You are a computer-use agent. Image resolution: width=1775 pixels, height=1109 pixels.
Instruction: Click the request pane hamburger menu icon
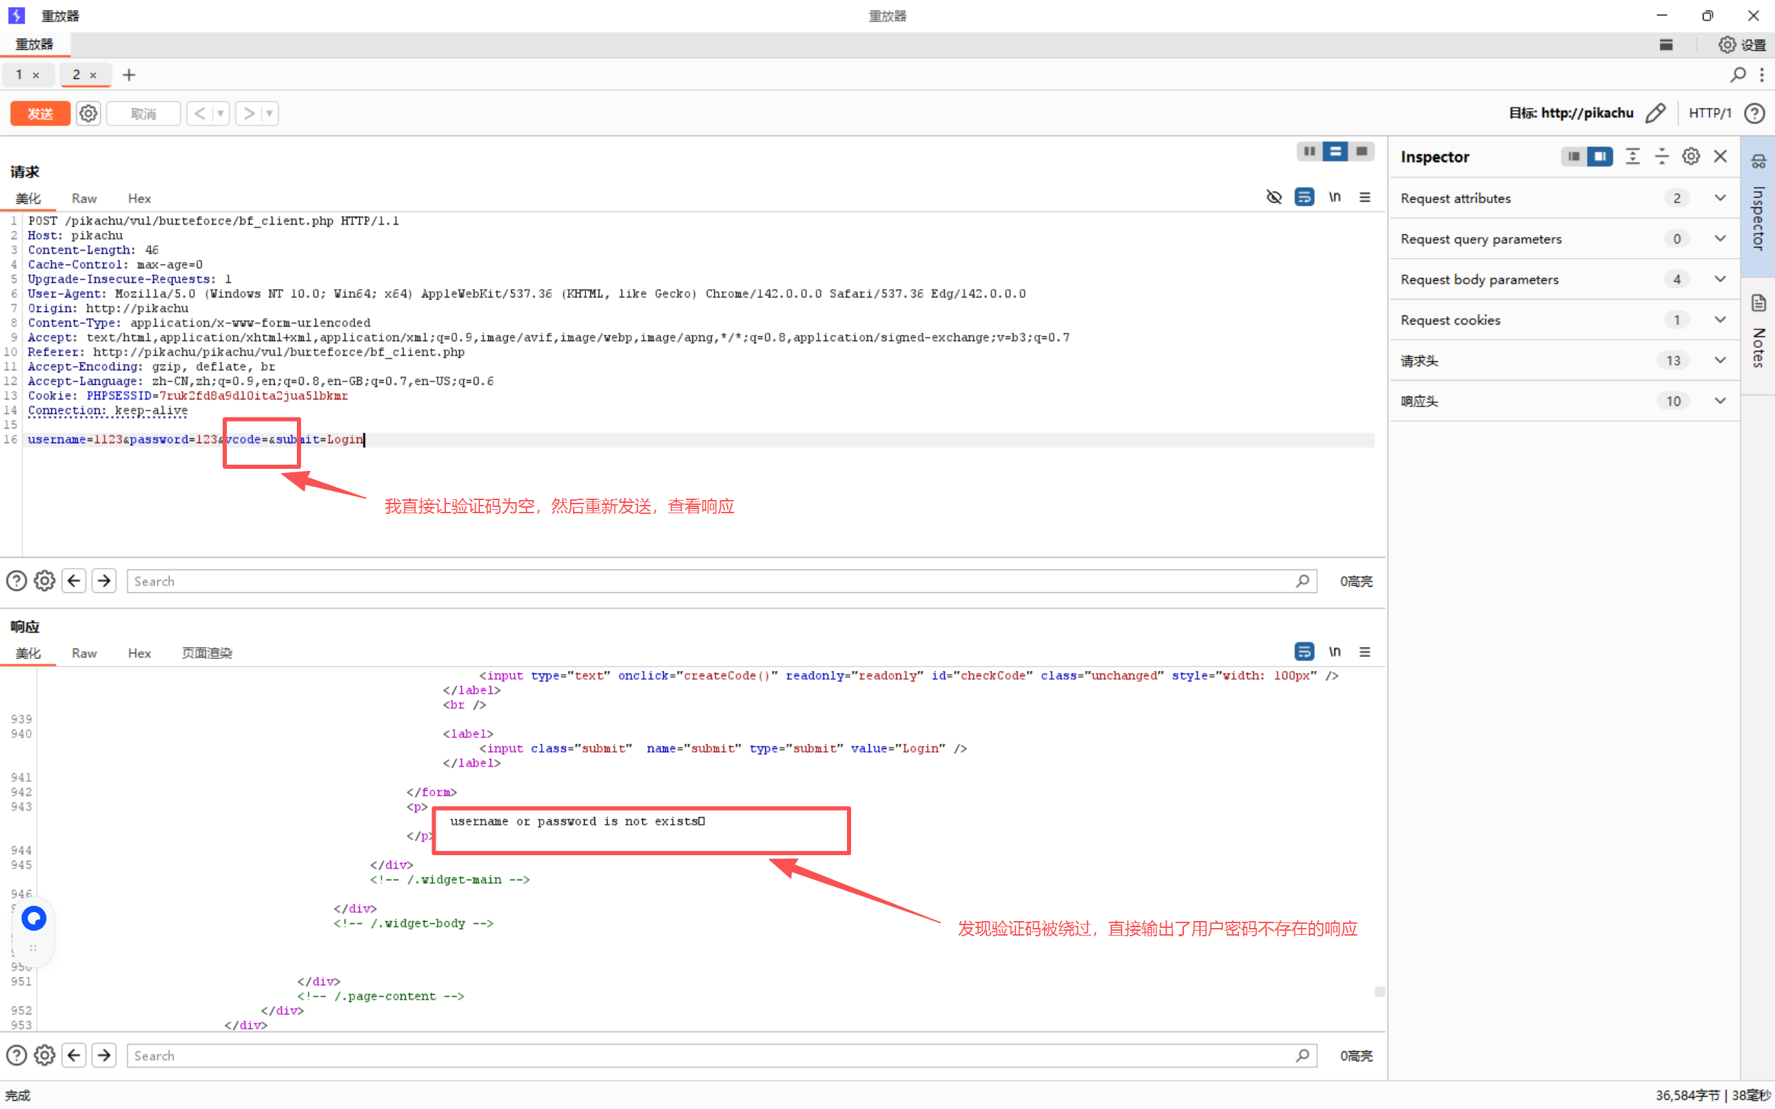[1364, 197]
